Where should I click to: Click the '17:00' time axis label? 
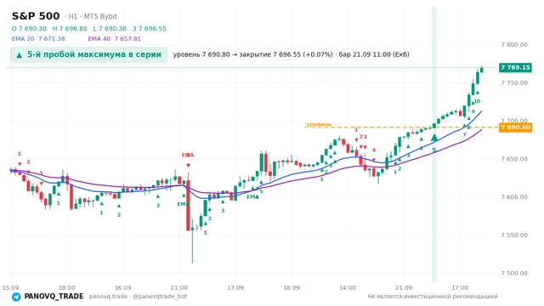pyautogui.click(x=460, y=287)
